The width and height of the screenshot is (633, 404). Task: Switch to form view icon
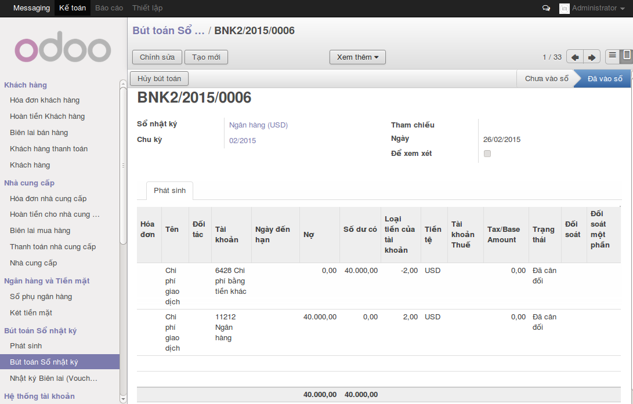[x=626, y=56]
